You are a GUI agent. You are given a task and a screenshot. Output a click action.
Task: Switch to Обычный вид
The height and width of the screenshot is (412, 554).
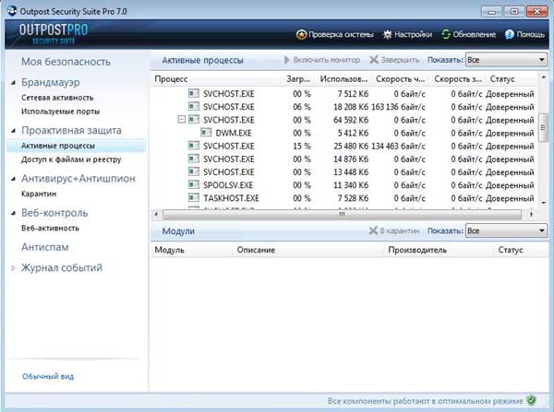click(48, 376)
